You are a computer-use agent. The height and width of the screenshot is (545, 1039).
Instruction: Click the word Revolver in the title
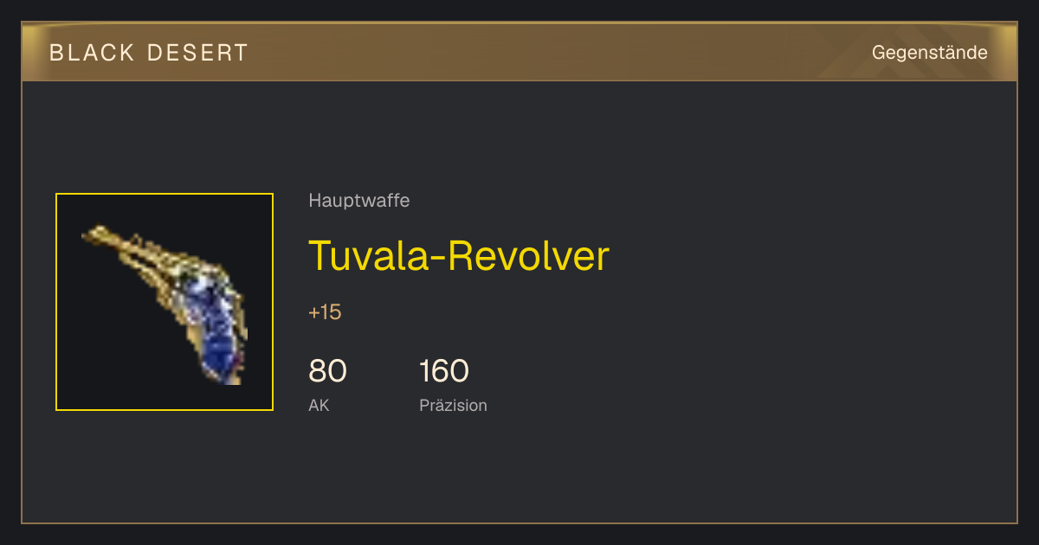click(x=531, y=255)
